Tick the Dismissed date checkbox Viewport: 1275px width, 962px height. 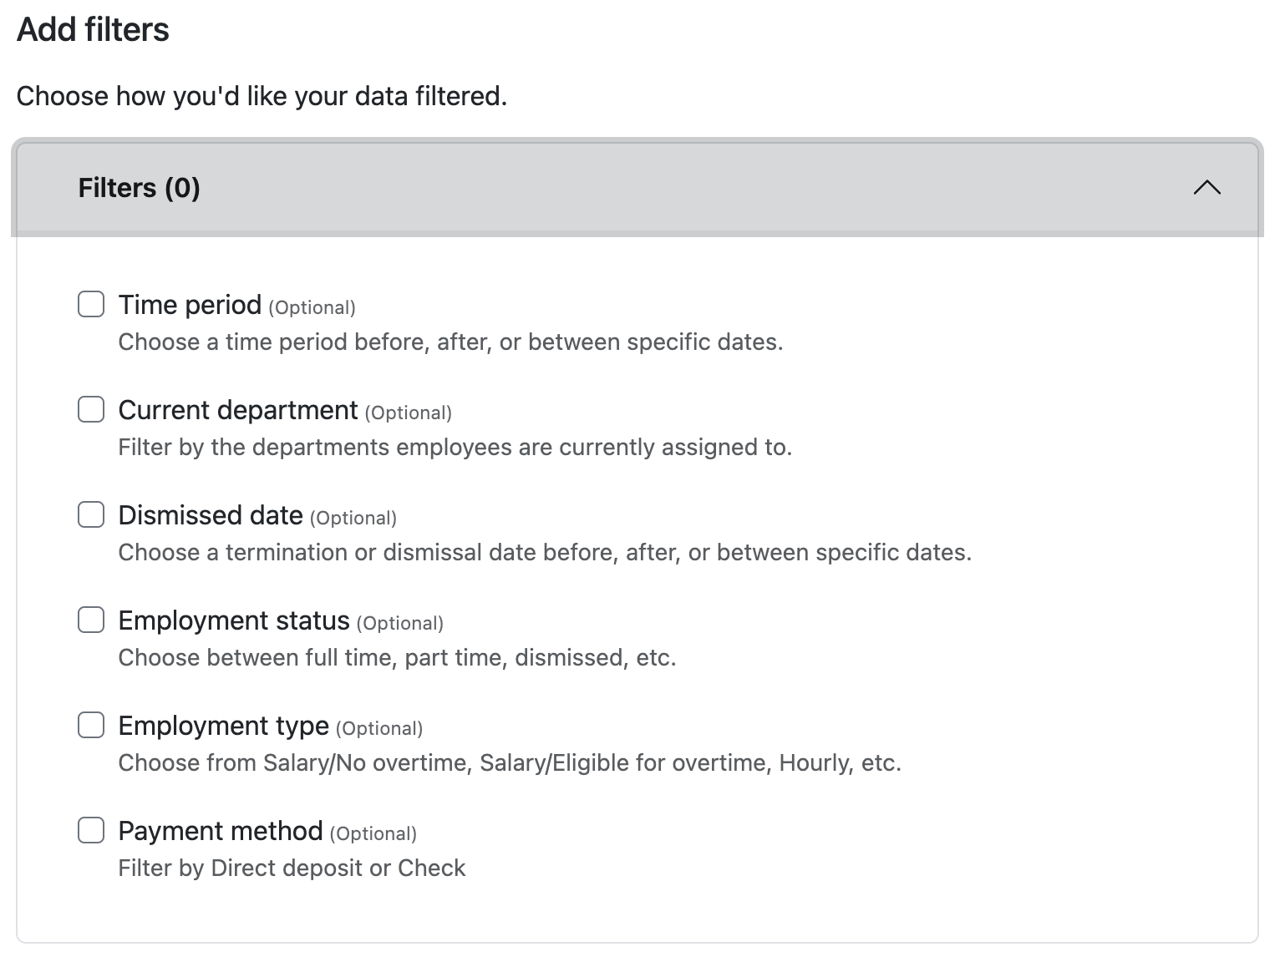tap(91, 514)
